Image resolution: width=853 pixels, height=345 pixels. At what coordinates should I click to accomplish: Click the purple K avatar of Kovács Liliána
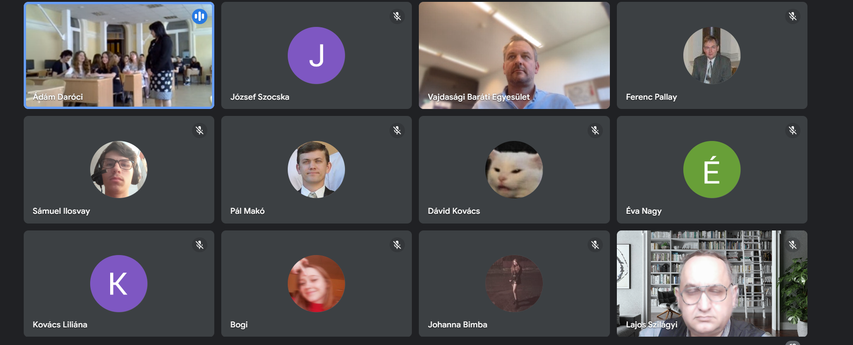click(x=119, y=283)
